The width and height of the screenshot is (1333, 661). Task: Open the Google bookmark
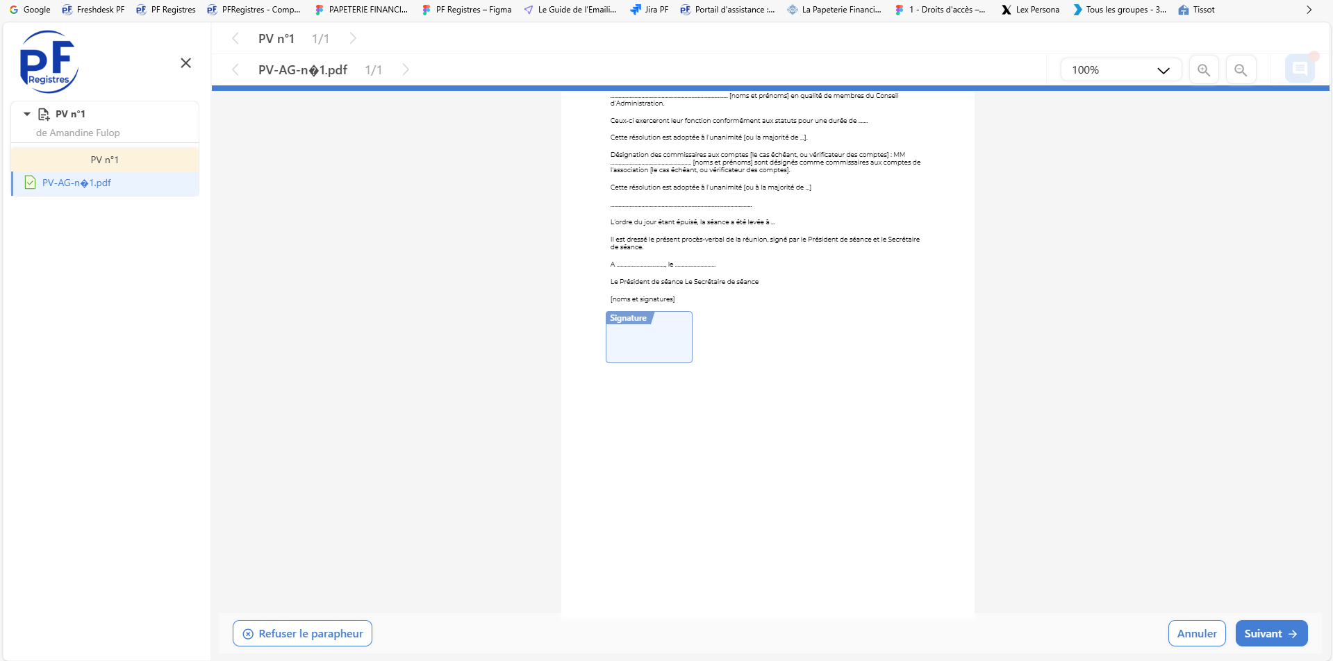pos(30,10)
